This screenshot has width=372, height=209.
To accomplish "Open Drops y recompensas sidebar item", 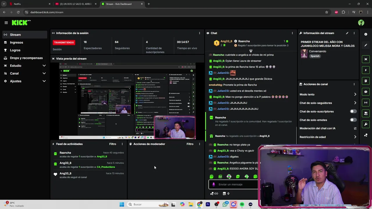I will click(24, 58).
